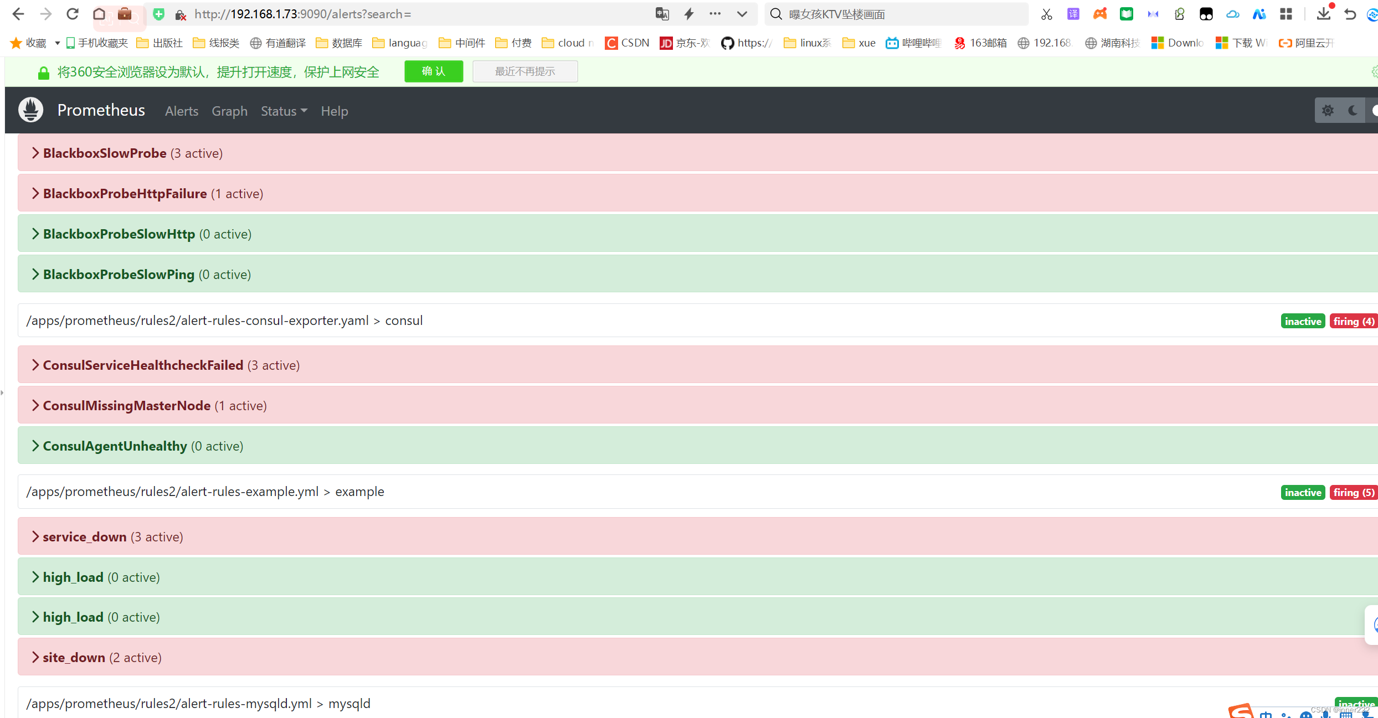
Task: Click the Prometheus brand title
Action: tap(101, 110)
